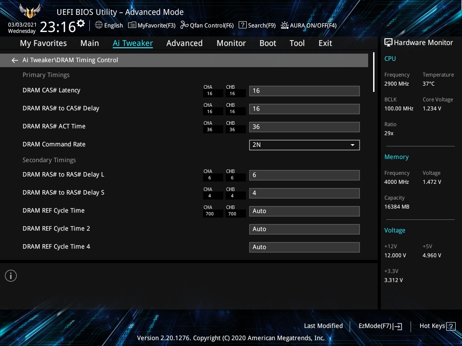Open Search(F9) question mark icon
462x346 pixels.
point(242,25)
